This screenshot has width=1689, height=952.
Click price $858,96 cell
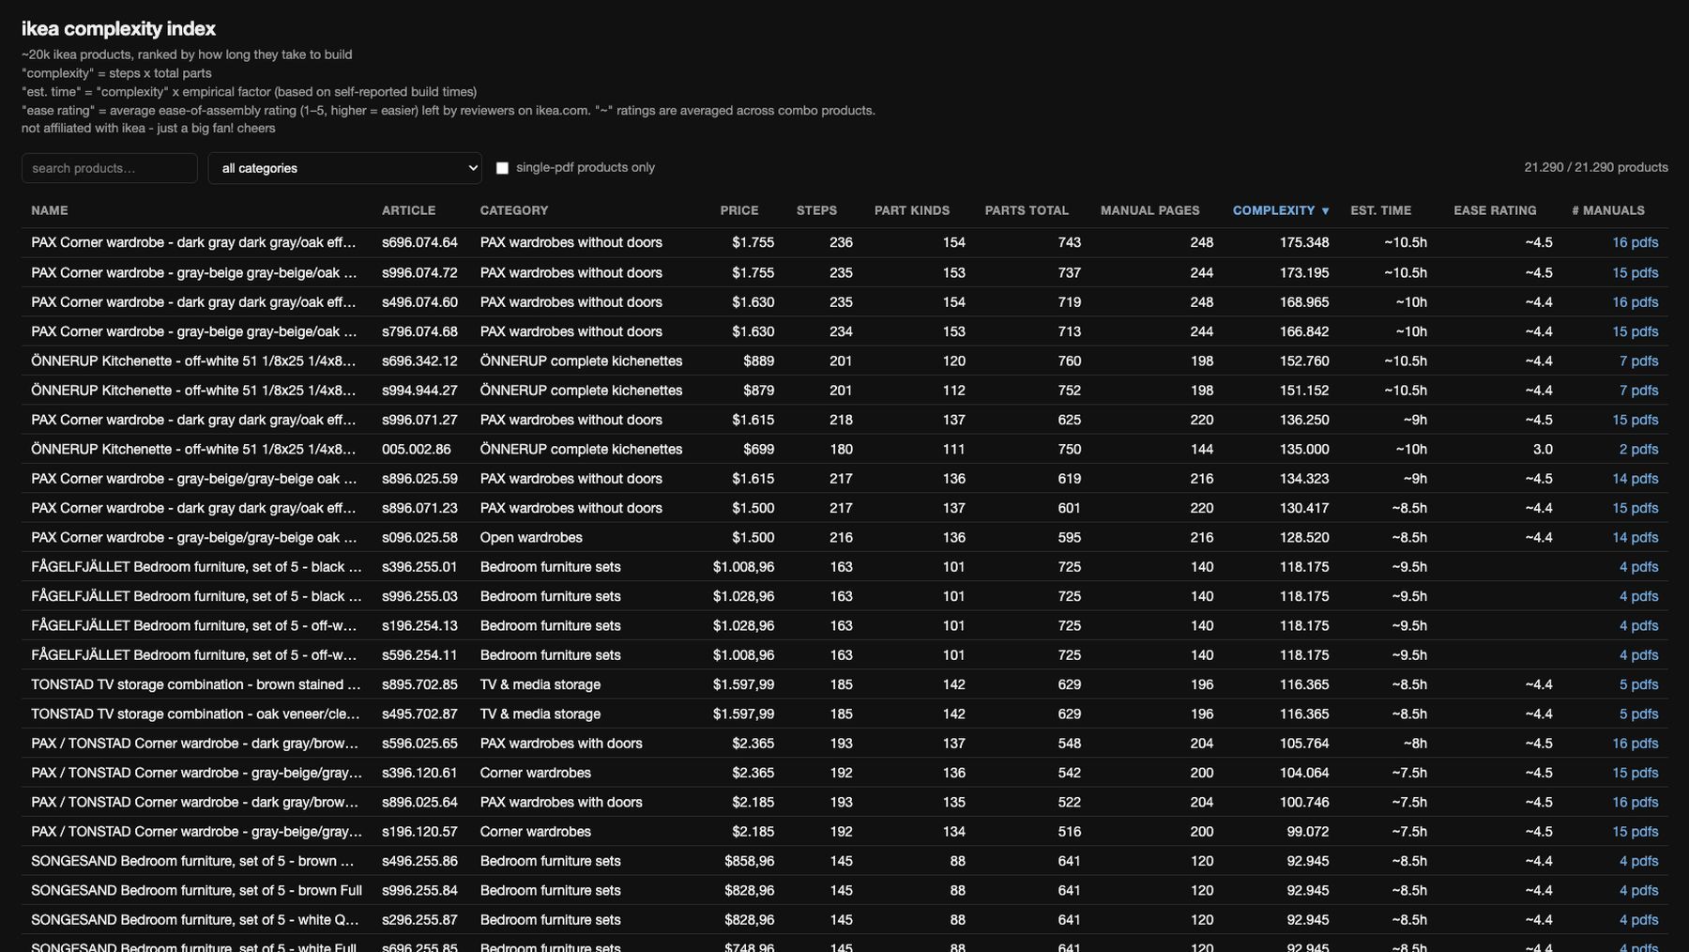pyautogui.click(x=749, y=861)
